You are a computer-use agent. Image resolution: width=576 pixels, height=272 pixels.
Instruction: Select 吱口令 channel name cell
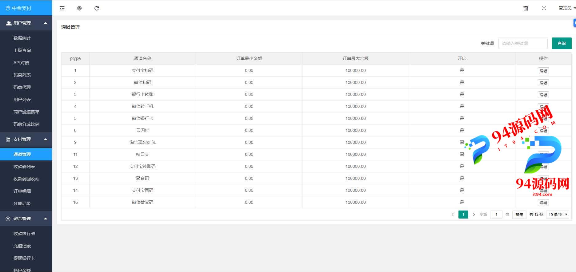tap(142, 154)
